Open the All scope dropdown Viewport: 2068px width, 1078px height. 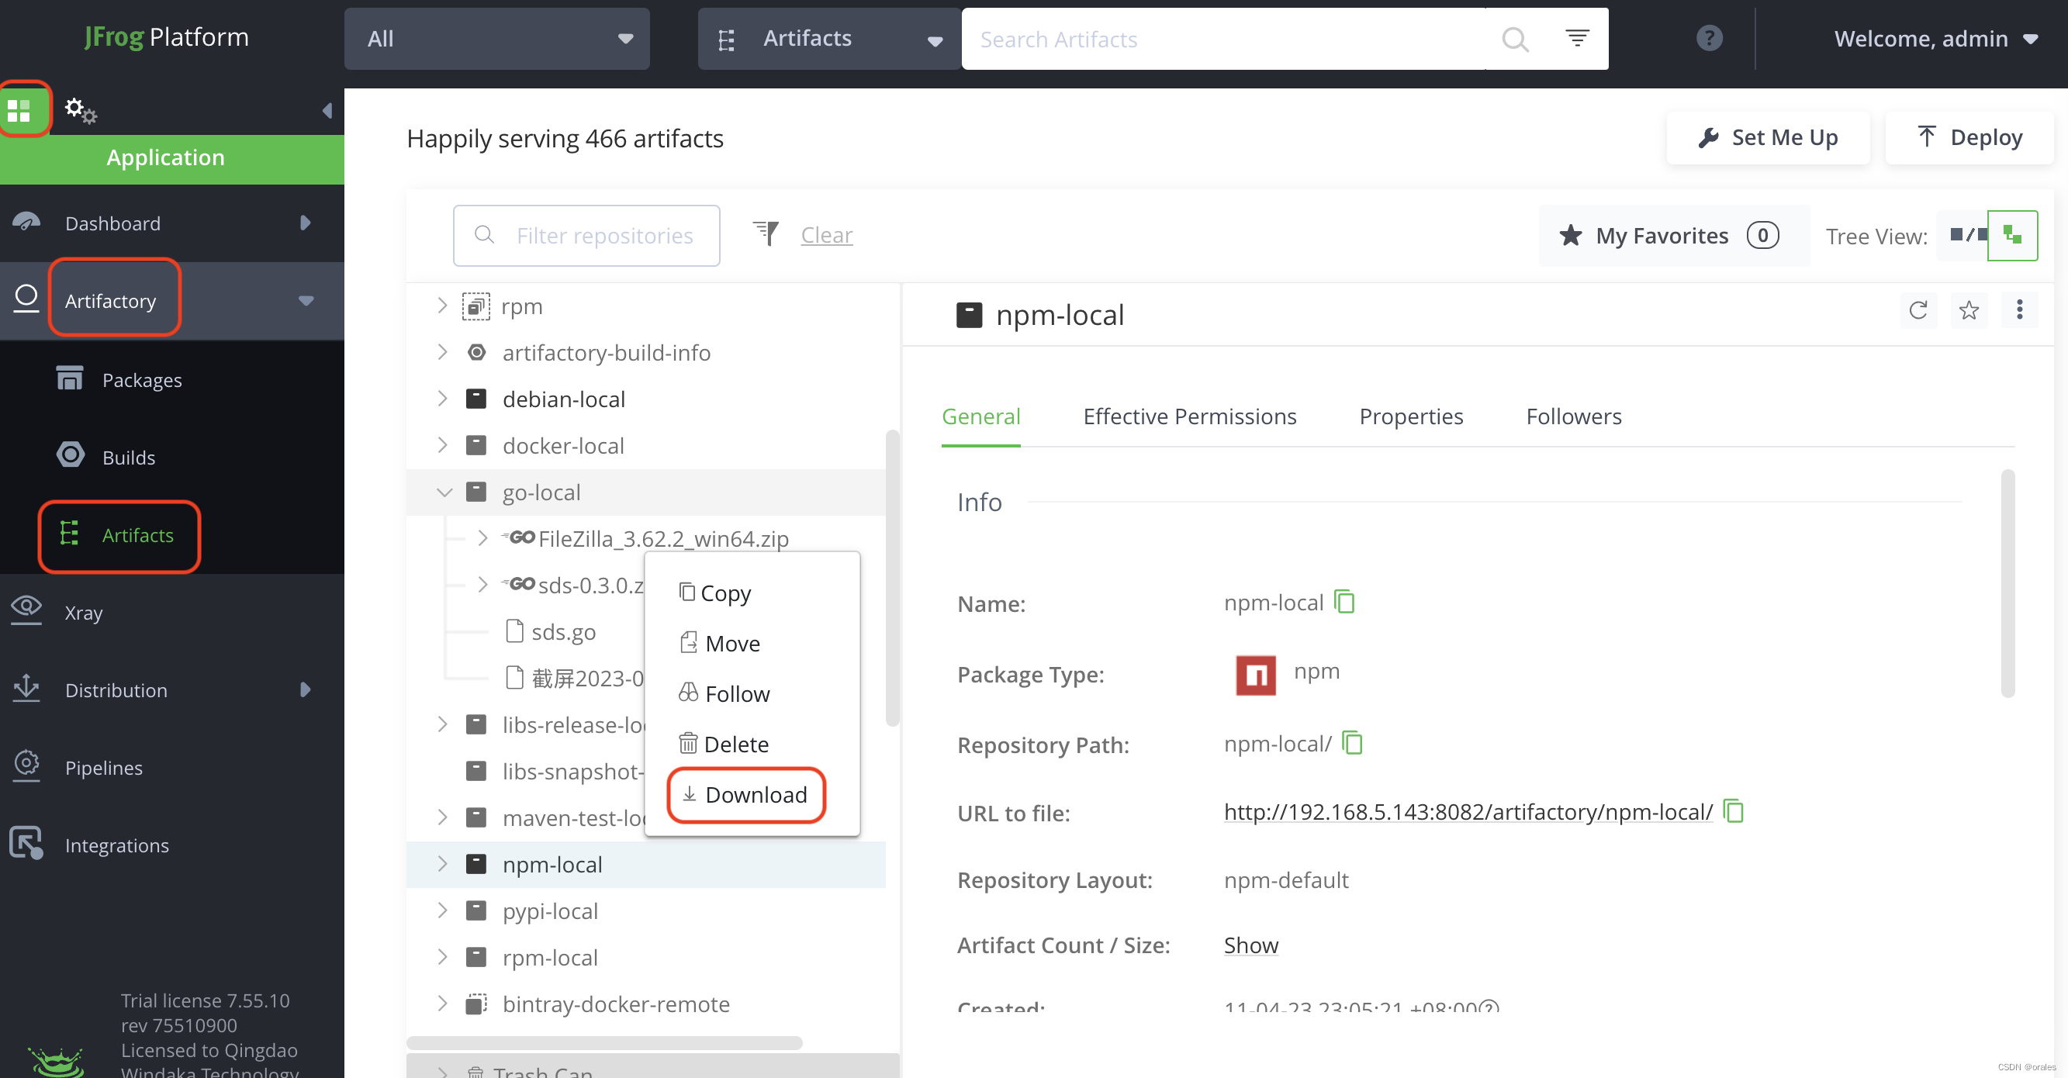tap(497, 39)
